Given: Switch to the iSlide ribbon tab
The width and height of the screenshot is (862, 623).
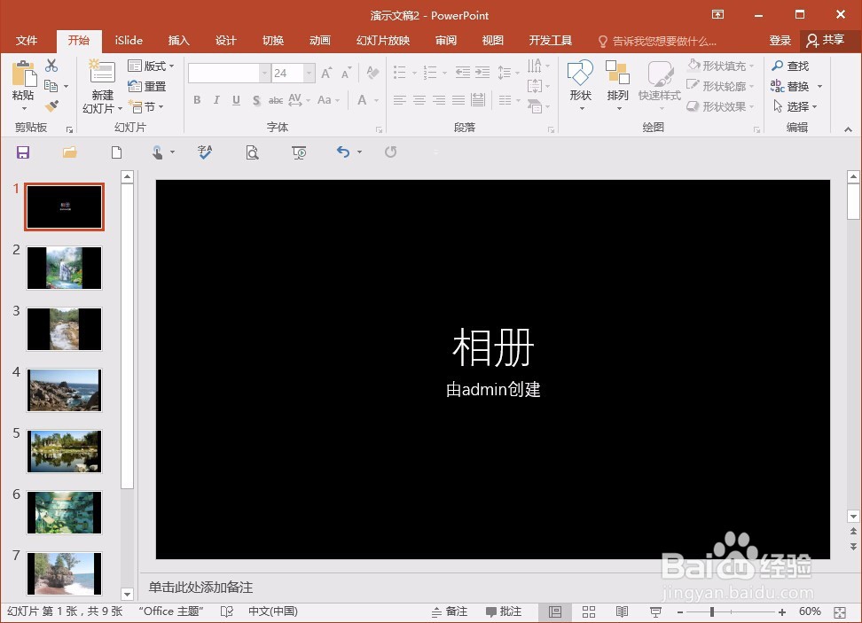Looking at the screenshot, I should [129, 40].
